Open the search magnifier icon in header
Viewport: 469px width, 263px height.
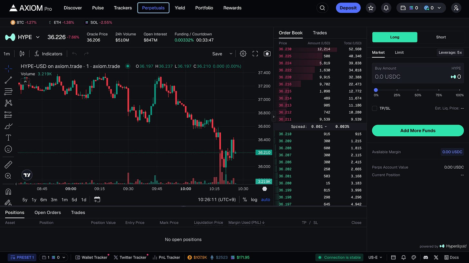[x=322, y=8]
